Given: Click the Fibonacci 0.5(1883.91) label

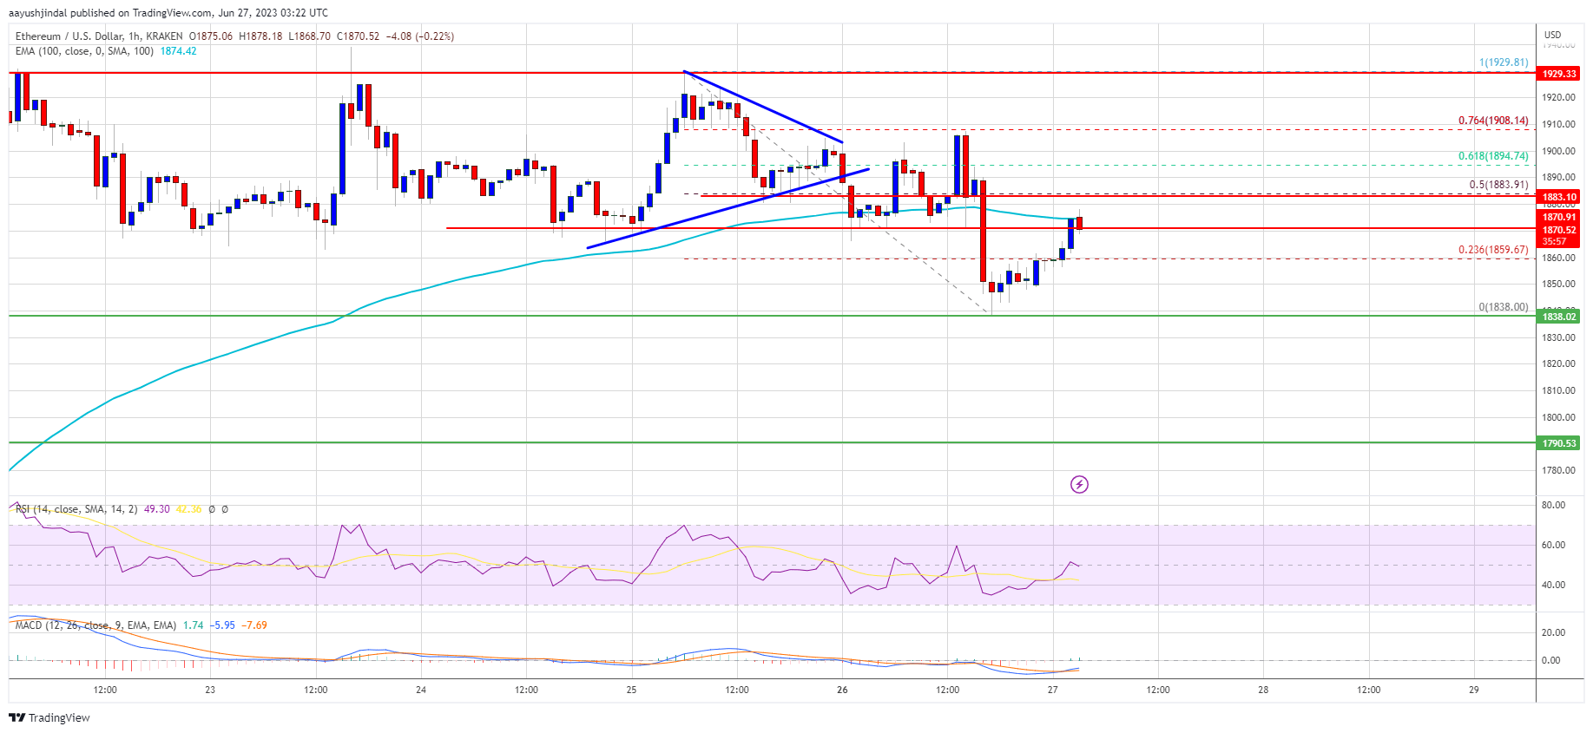Looking at the screenshot, I should tap(1498, 185).
